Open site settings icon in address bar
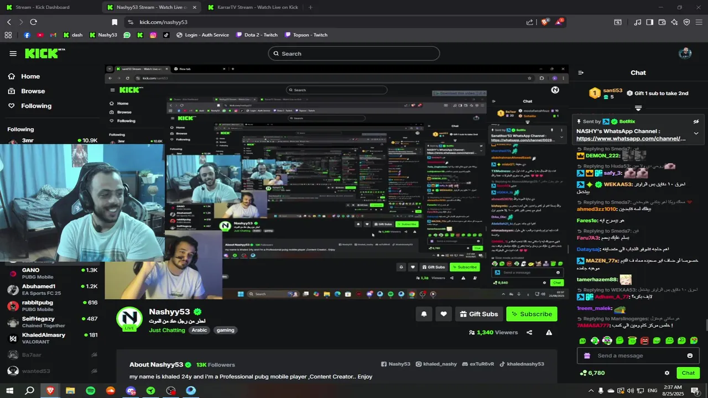The width and height of the screenshot is (708, 398). coord(130,22)
